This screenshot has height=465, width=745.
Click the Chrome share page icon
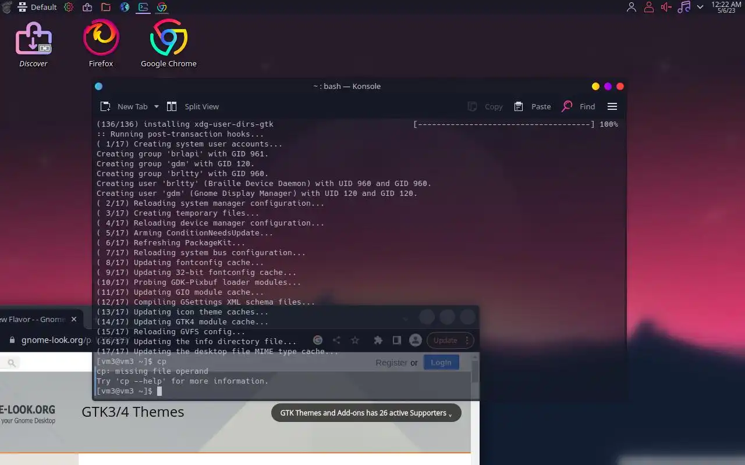(336, 340)
